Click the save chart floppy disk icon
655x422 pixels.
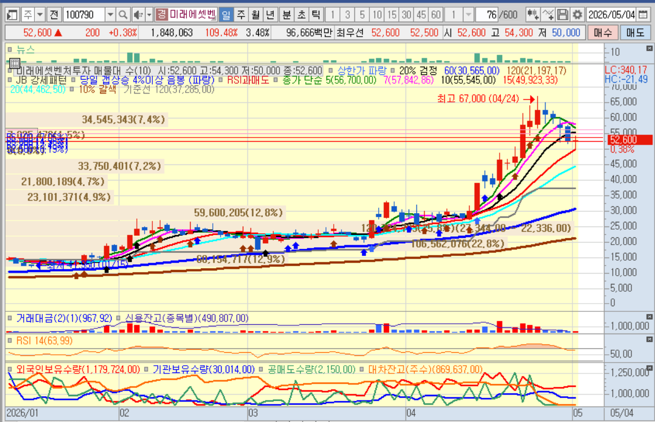click(563, 14)
